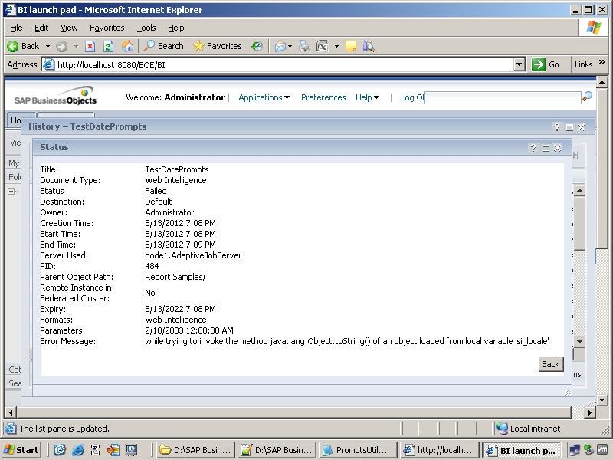Click the browser vertical scrollbar down arrow
613x460 pixels.
point(602,400)
